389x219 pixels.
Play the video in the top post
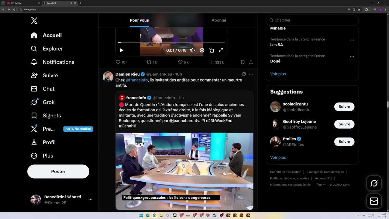click(x=121, y=50)
